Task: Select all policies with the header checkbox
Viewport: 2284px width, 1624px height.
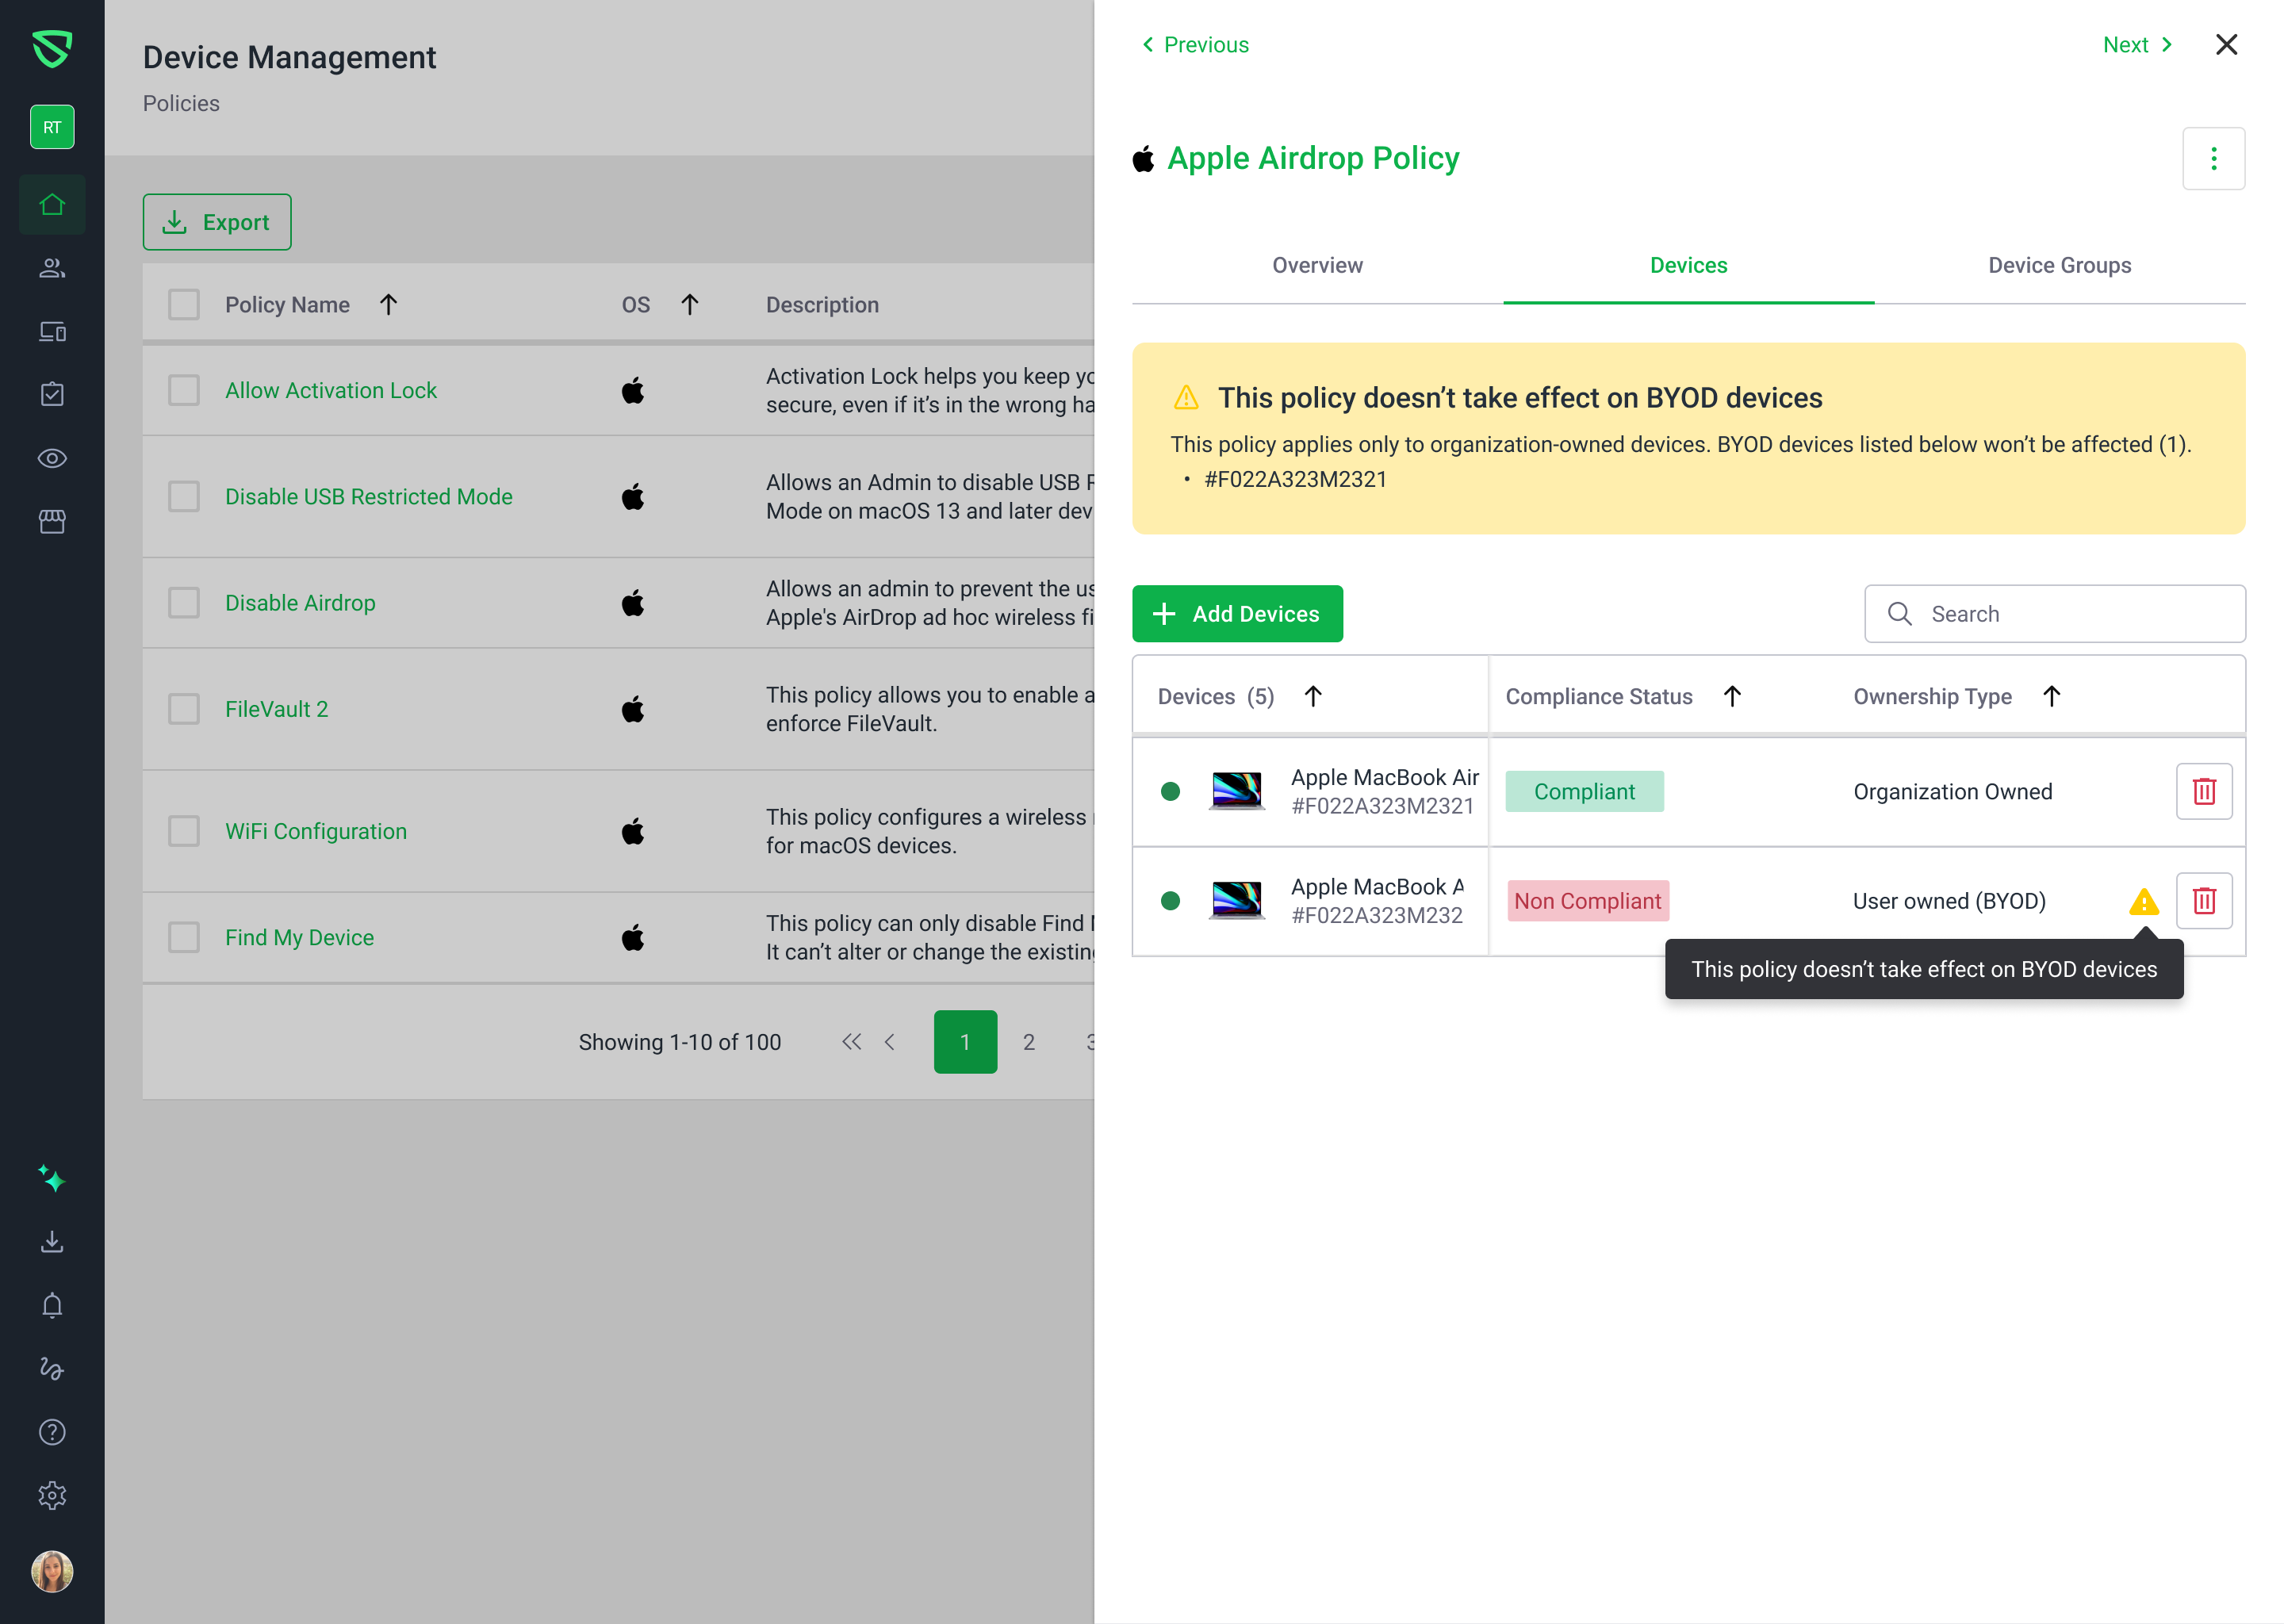Action: tap(184, 304)
